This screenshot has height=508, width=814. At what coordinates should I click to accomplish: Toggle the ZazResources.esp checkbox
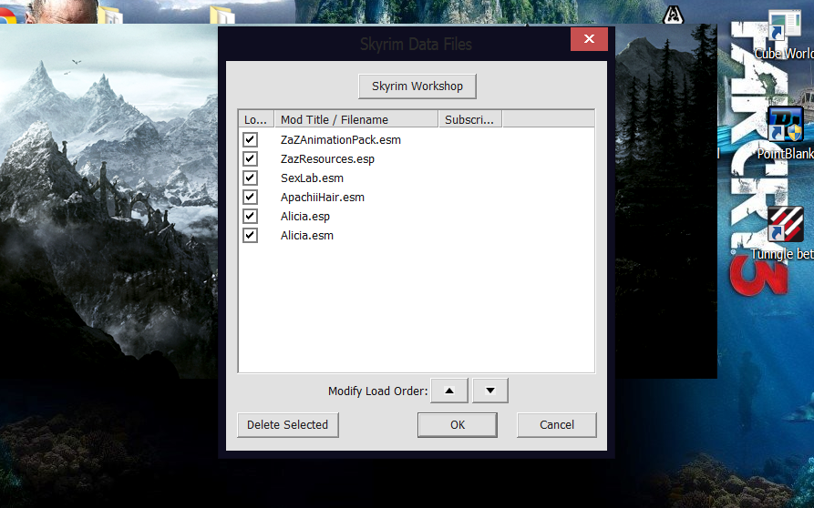[x=250, y=158]
